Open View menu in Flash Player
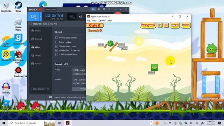224x126 pixels. (94, 21)
